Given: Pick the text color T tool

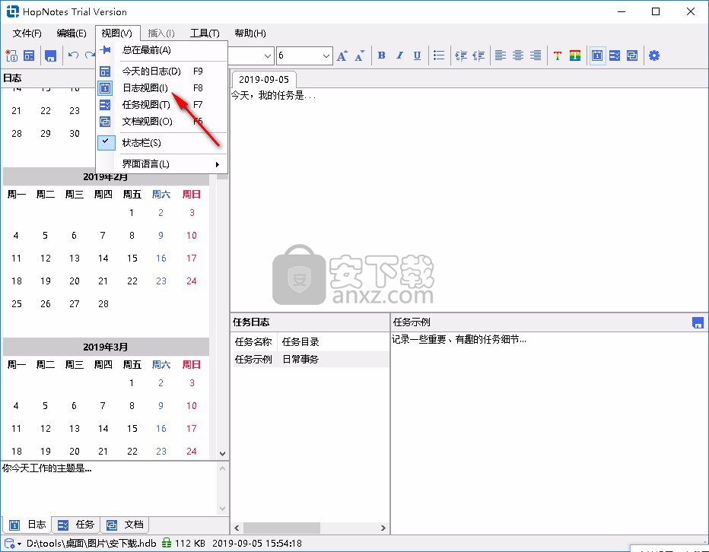Looking at the screenshot, I should 557,56.
